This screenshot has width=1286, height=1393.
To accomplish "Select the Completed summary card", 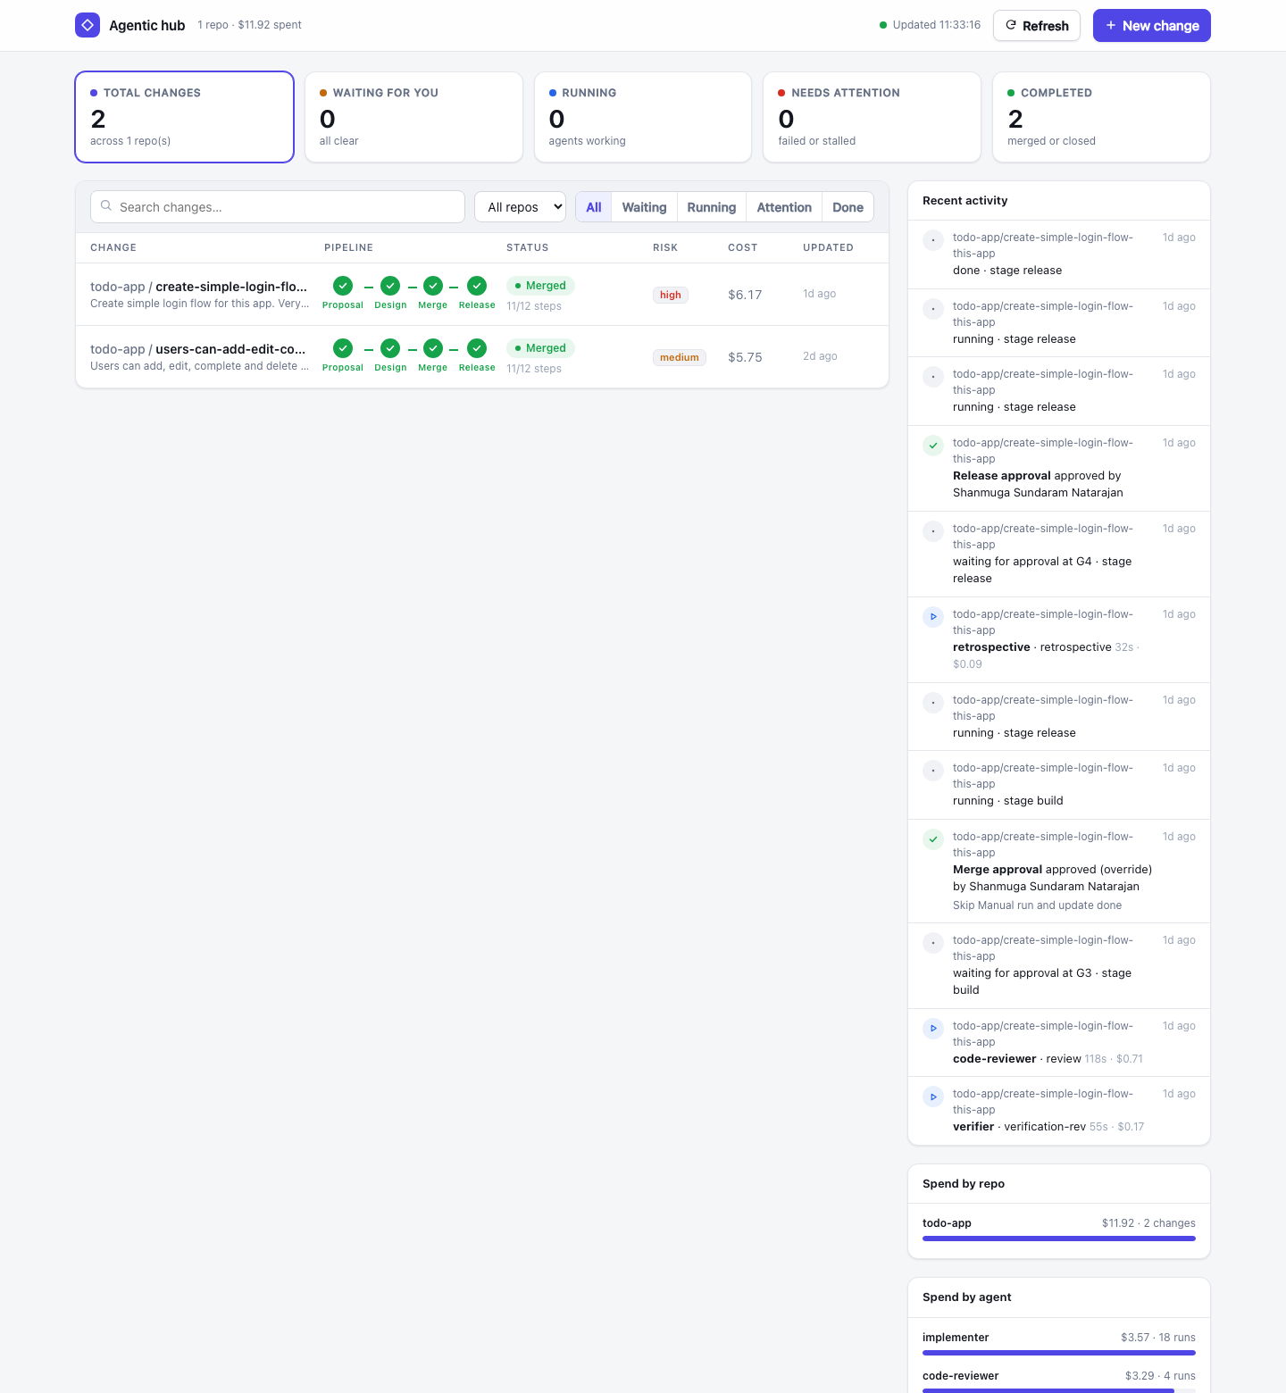I will pyautogui.click(x=1101, y=117).
